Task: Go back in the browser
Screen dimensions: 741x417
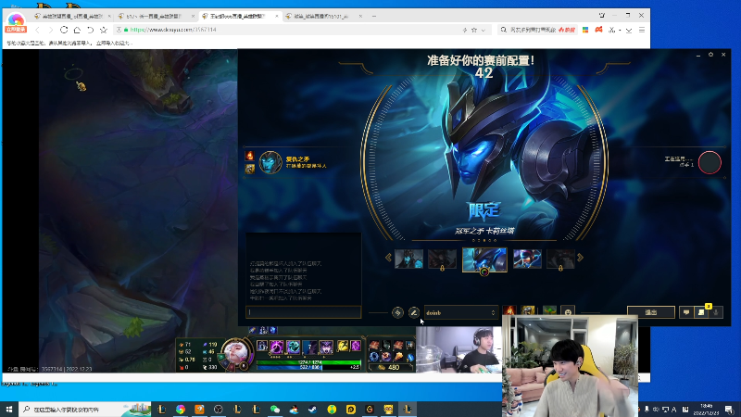Action: point(37,30)
